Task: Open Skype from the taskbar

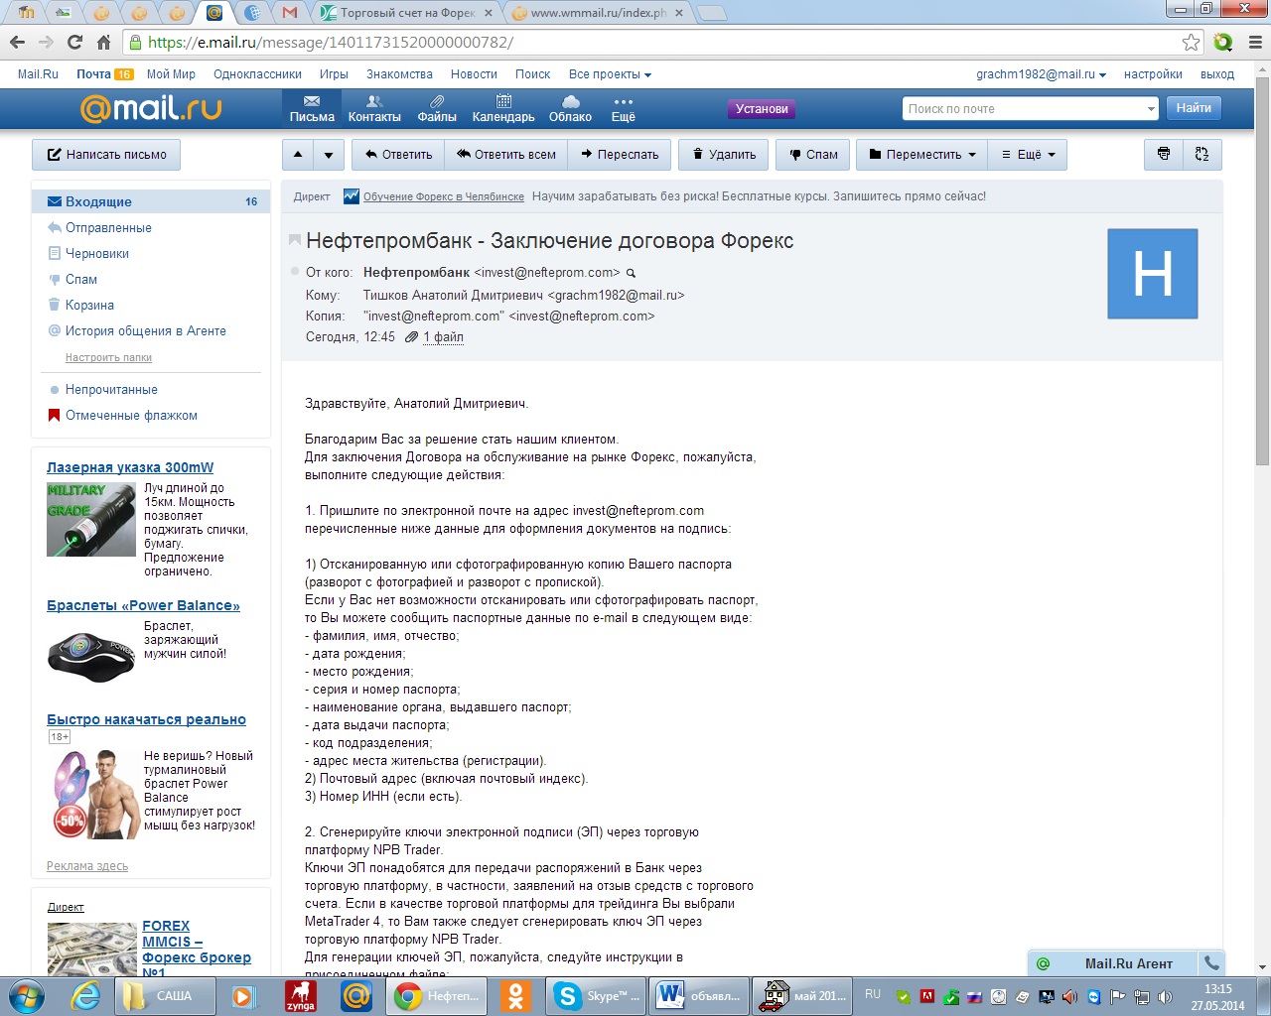Action: click(x=596, y=995)
